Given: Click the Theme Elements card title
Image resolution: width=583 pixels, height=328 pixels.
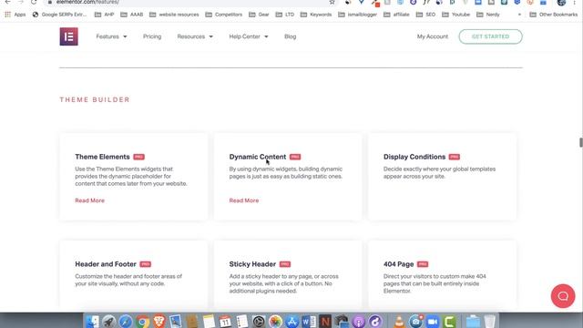Looking at the screenshot, I should pos(102,157).
